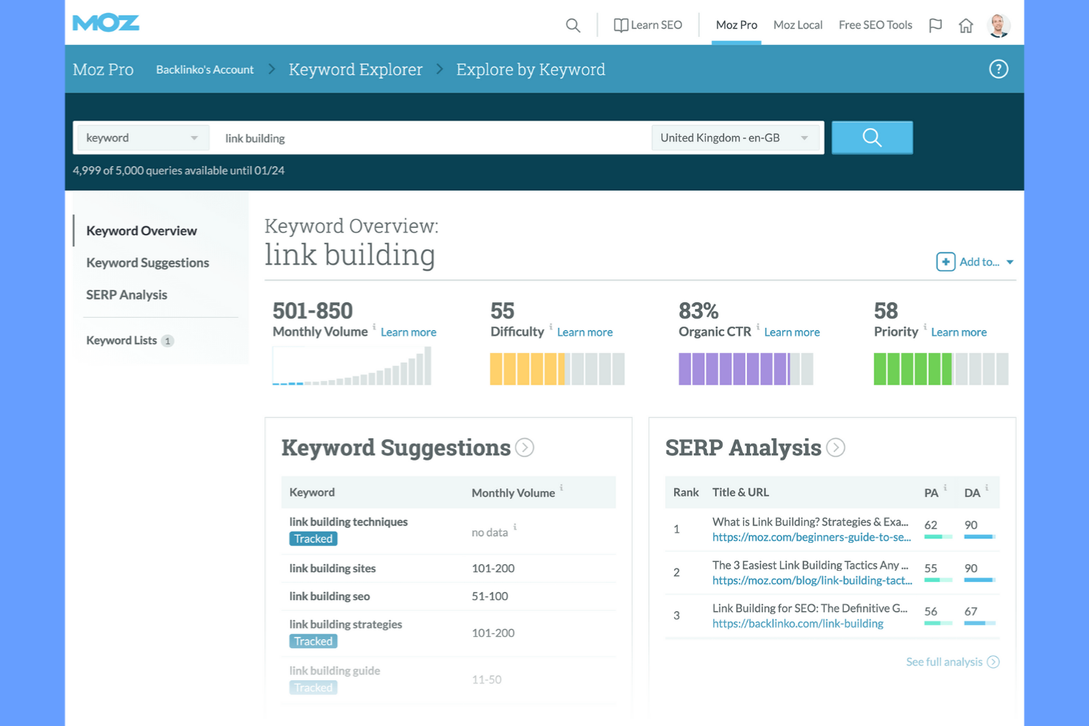
Task: Click See full analysis link
Action: 944,661
